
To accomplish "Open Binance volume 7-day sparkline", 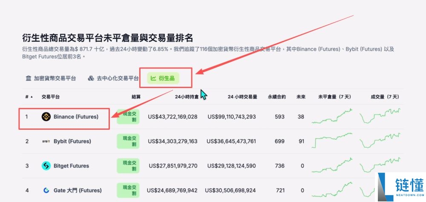I will click(380, 116).
